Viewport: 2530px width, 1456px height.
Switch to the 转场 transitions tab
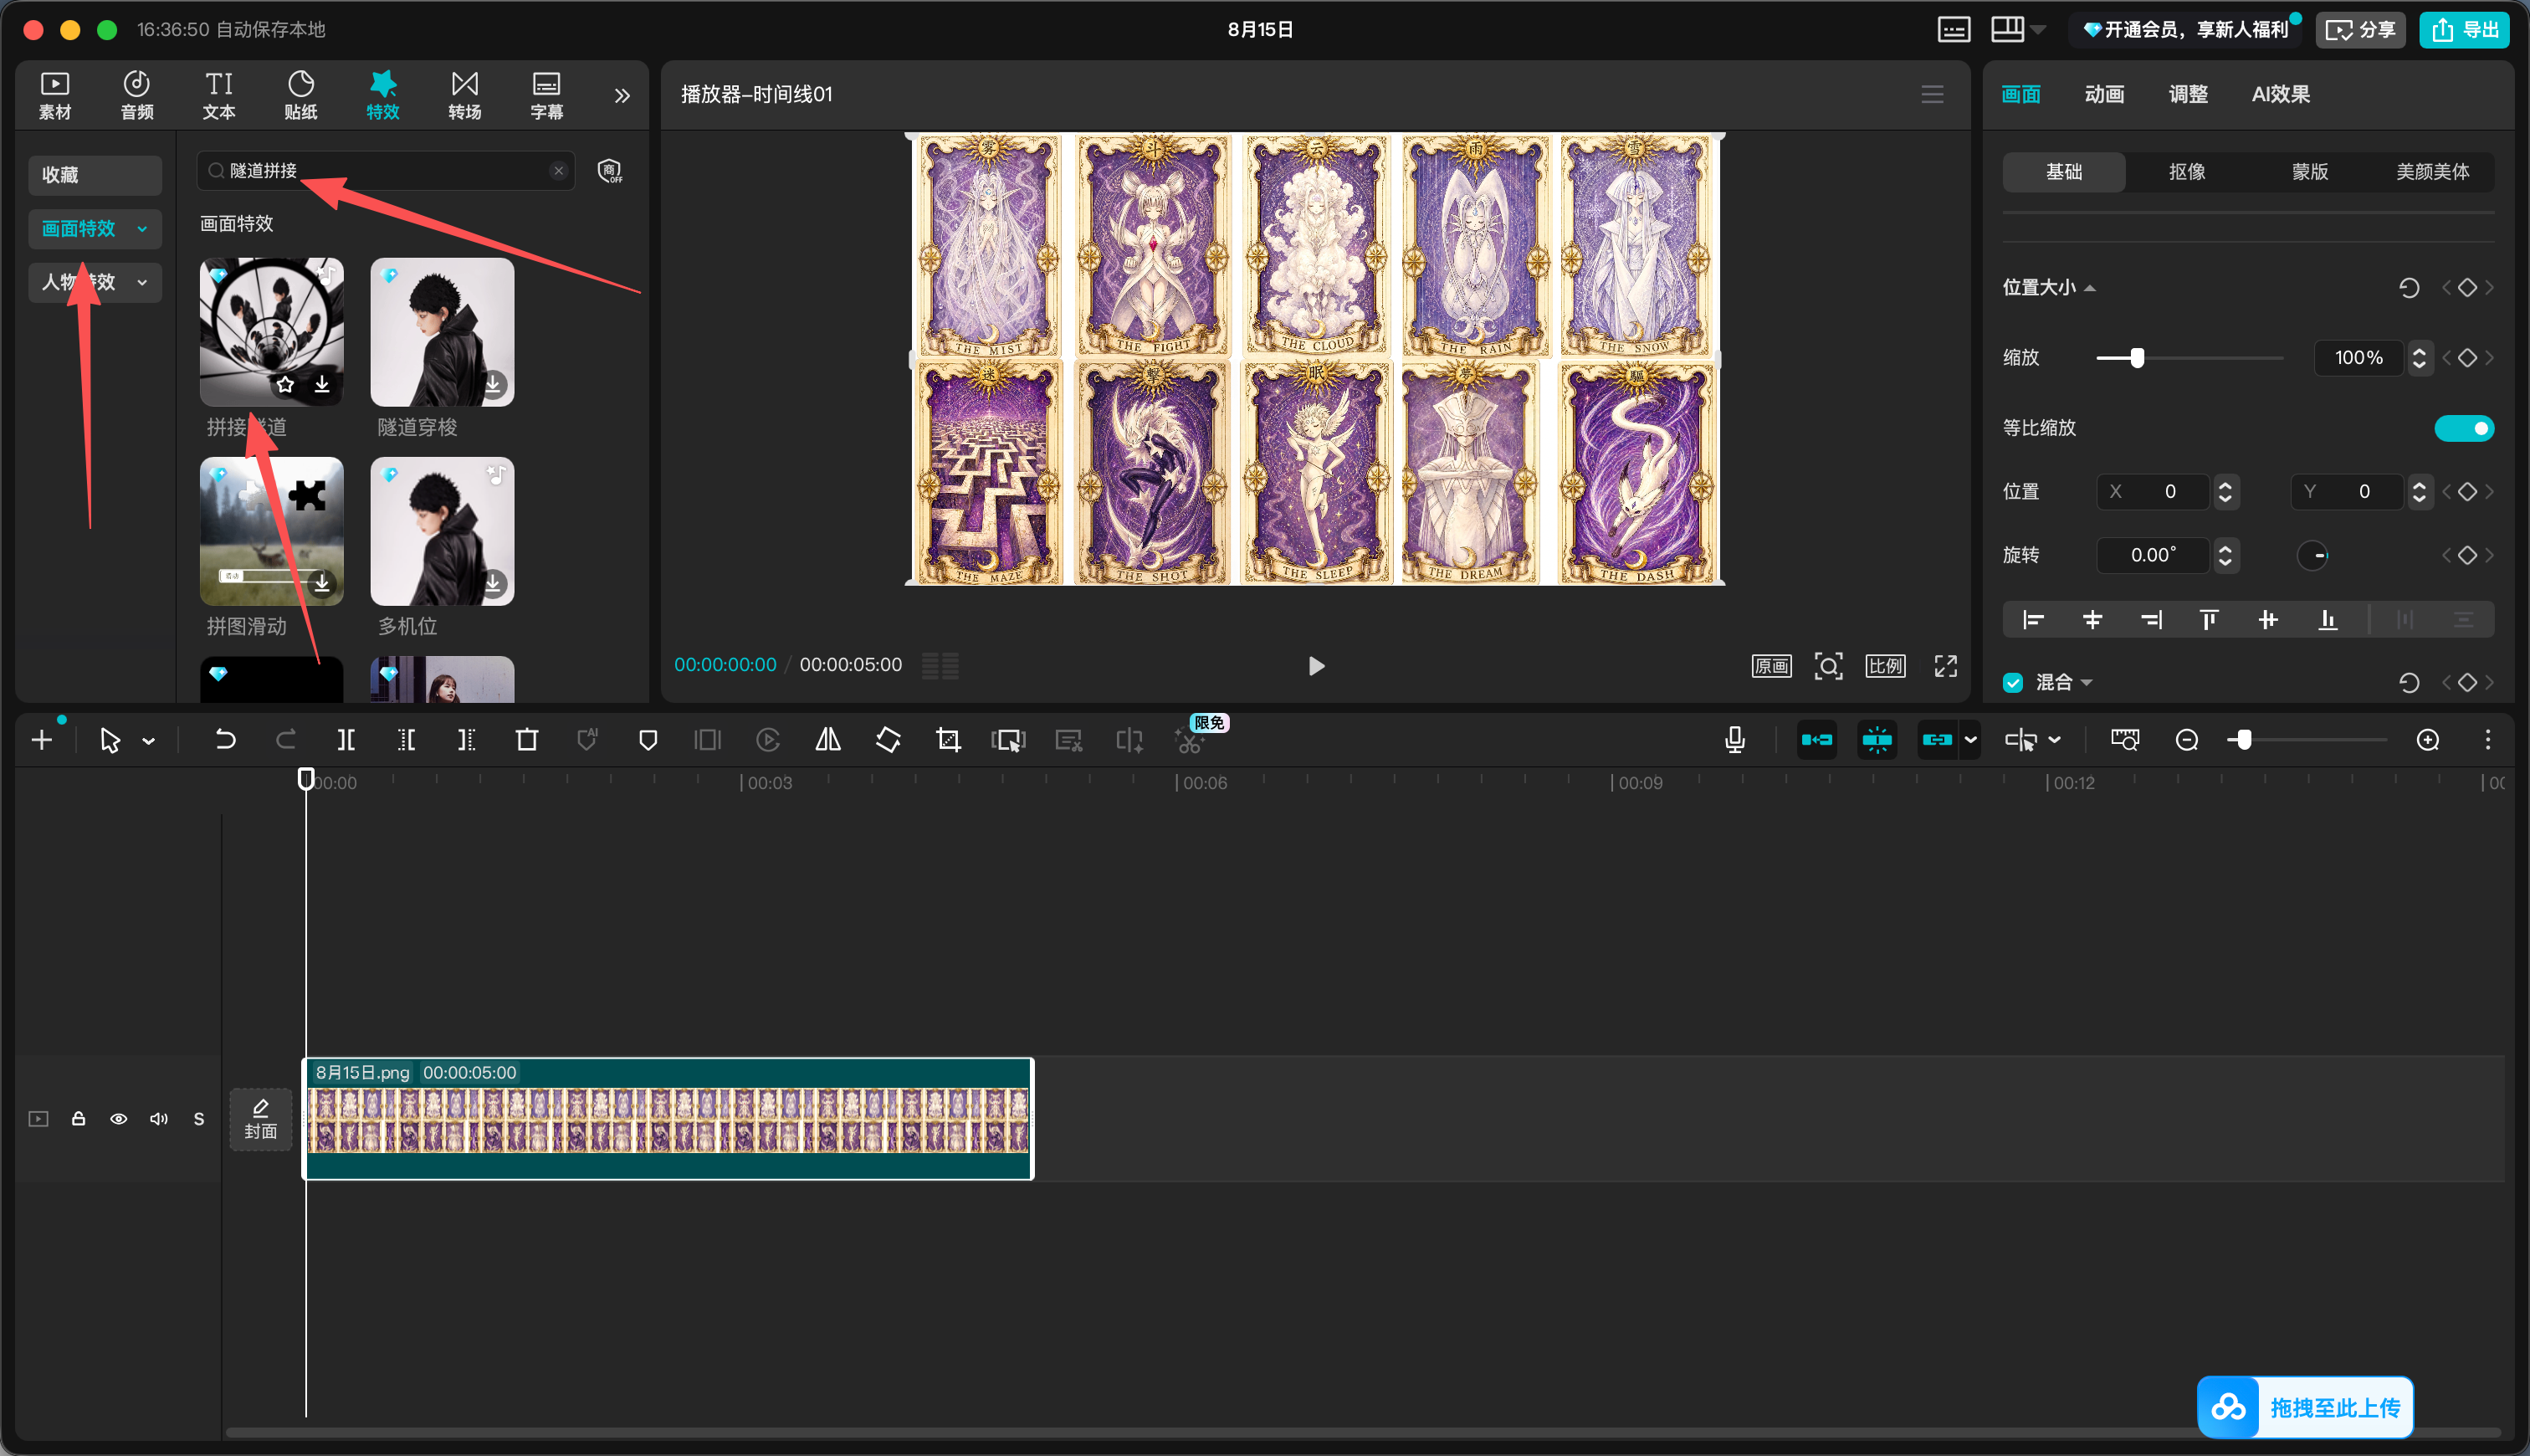tap(465, 95)
